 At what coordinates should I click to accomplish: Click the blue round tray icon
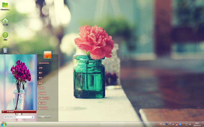point(167,124)
